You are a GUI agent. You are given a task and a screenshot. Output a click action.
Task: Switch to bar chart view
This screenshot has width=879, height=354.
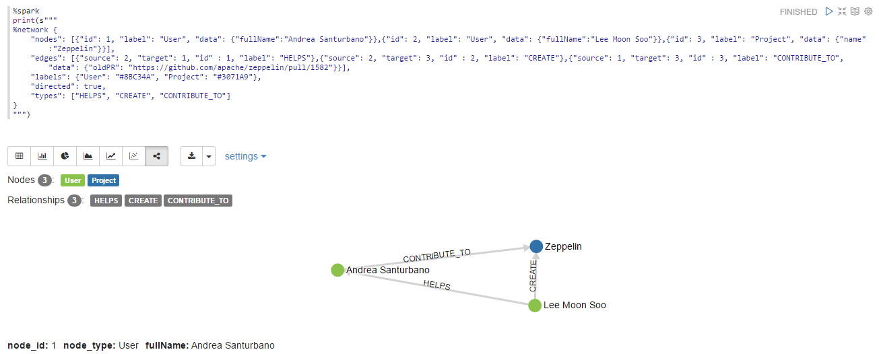click(42, 156)
